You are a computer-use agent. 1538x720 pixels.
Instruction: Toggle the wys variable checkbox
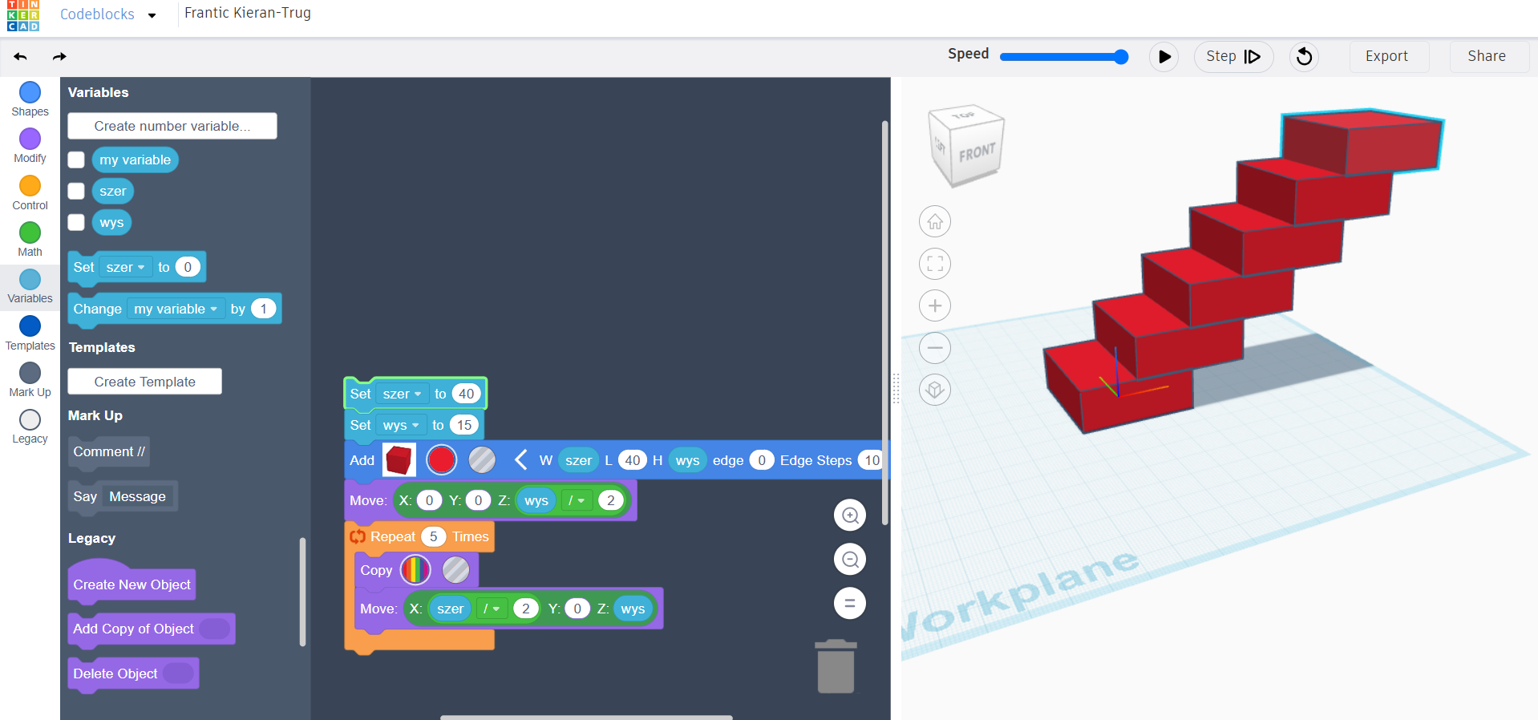pos(76,222)
